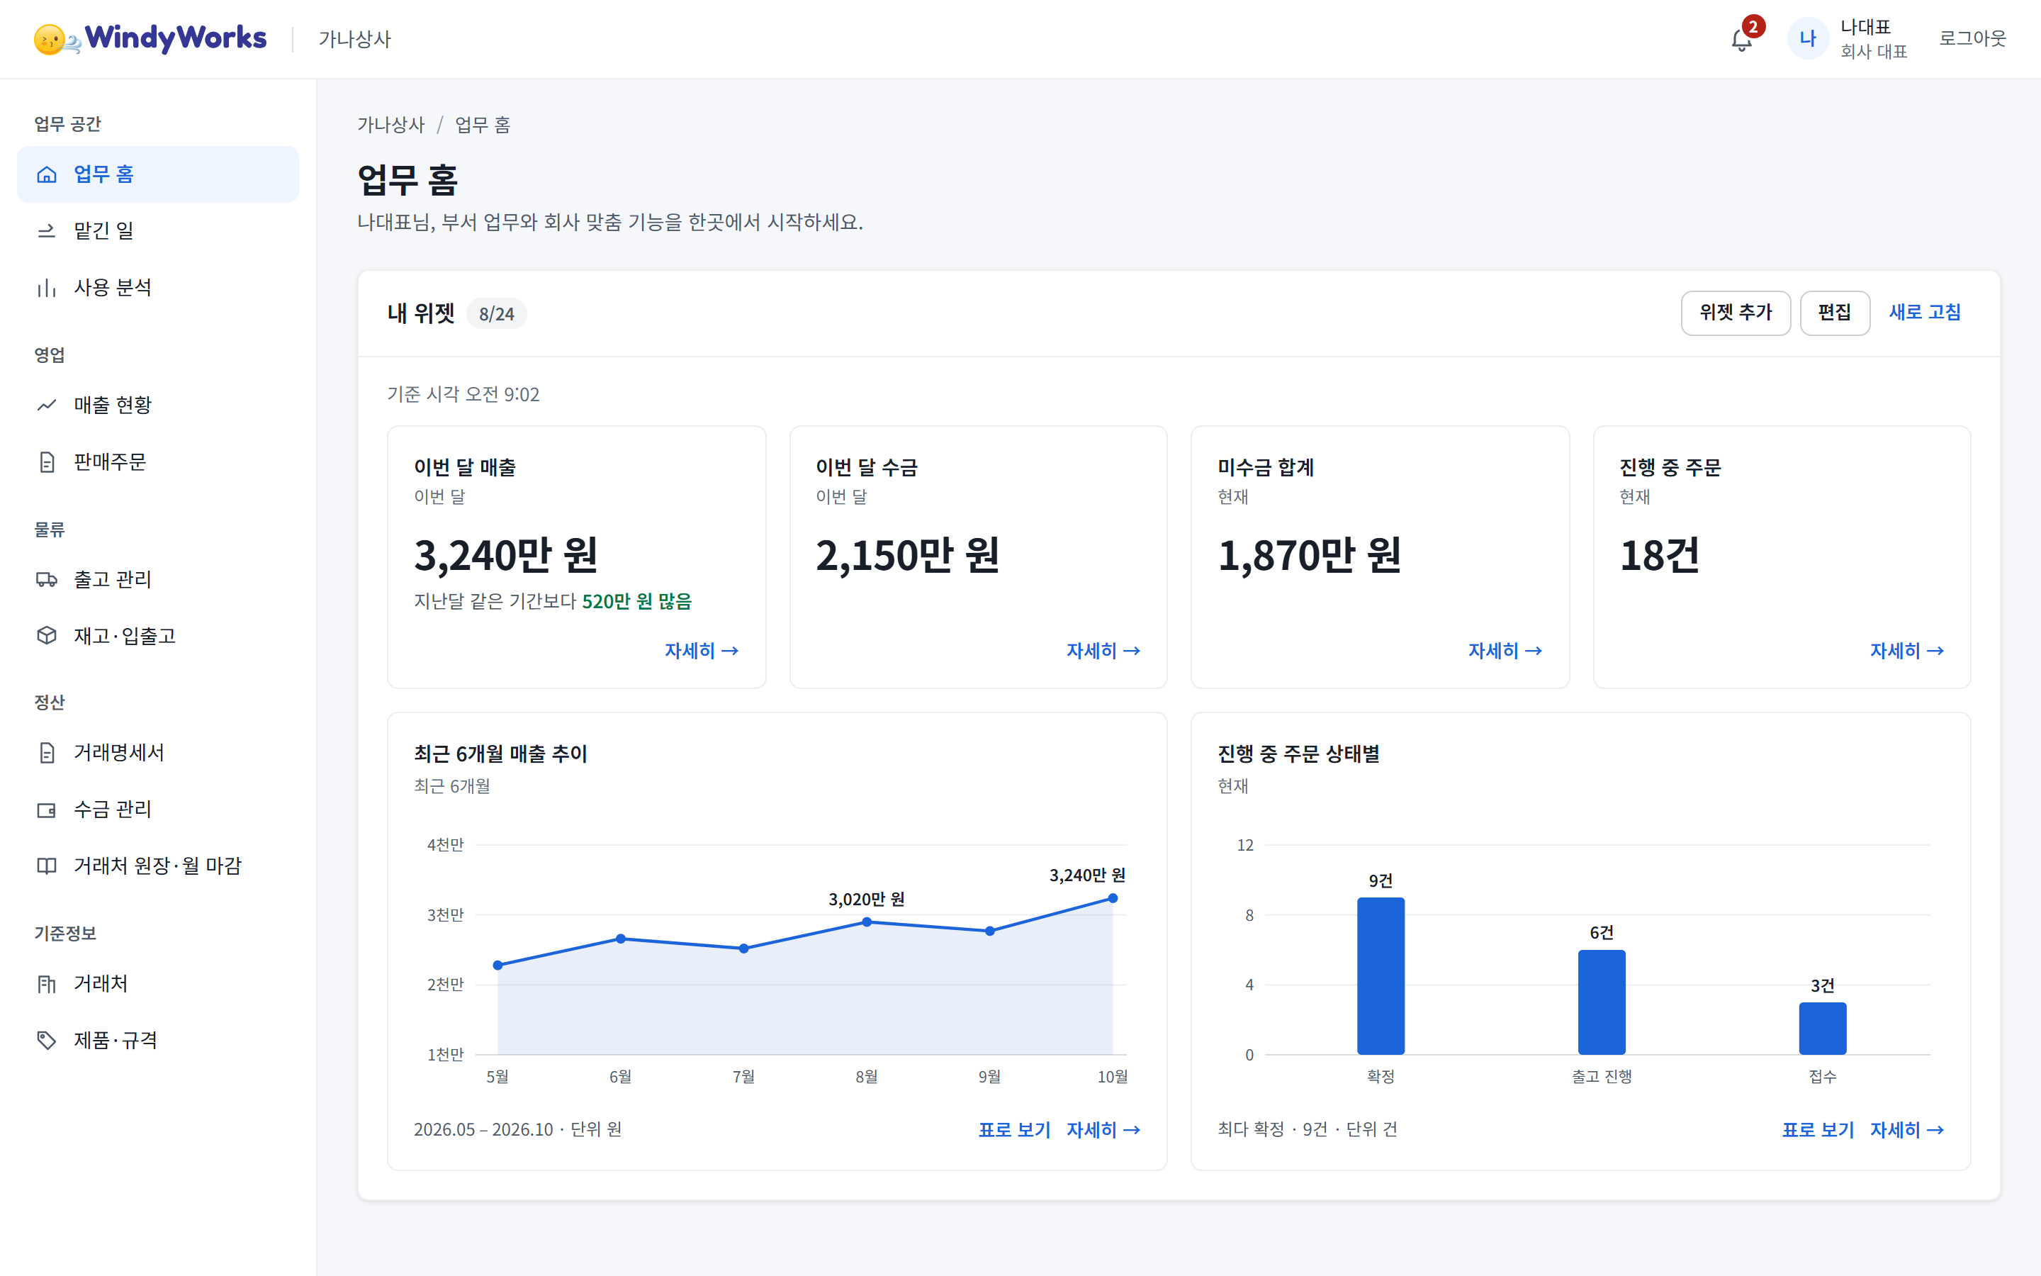Click the WindyWorks logo
This screenshot has height=1276, width=2041.
(x=150, y=39)
